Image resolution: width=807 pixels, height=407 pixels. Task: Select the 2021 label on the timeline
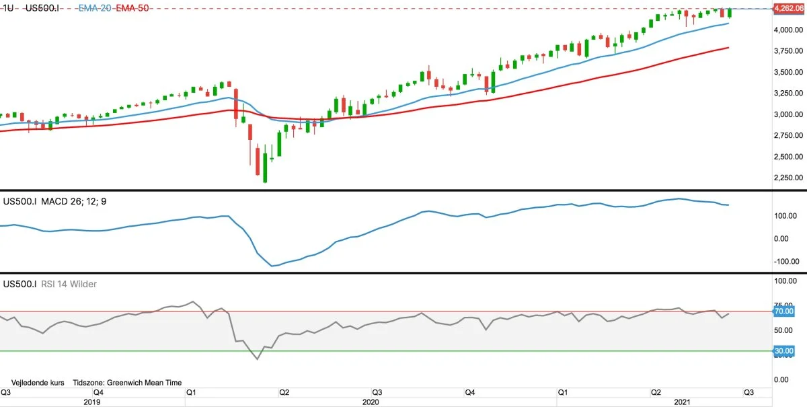pos(683,402)
